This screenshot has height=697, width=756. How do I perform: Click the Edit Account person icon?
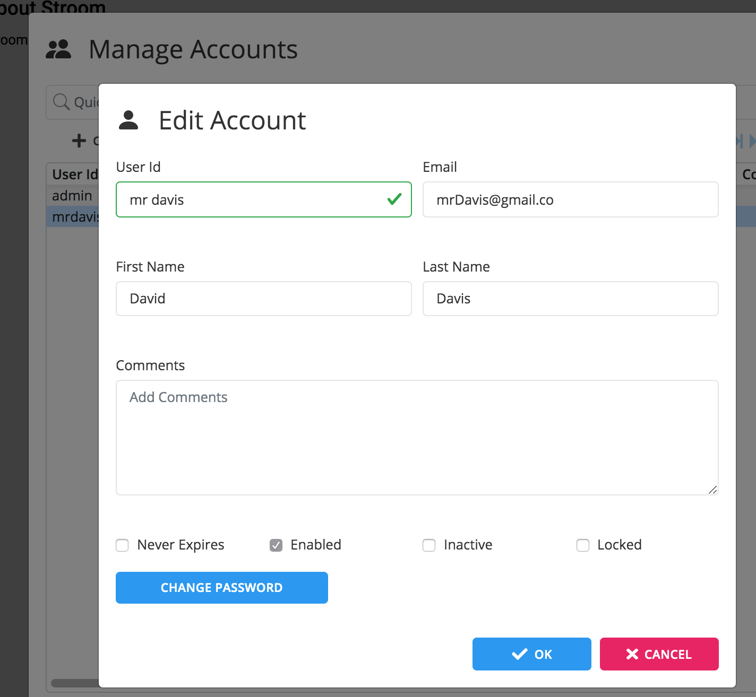pyautogui.click(x=128, y=120)
